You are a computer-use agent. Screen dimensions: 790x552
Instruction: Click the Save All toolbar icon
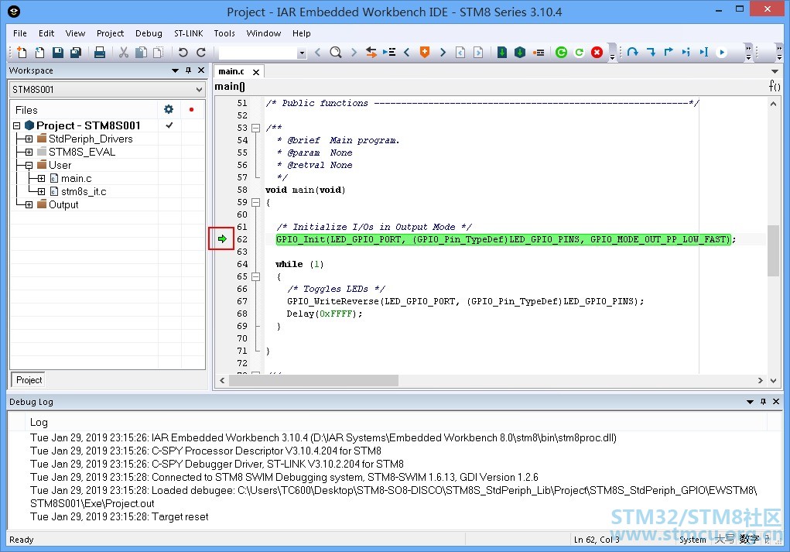76,52
